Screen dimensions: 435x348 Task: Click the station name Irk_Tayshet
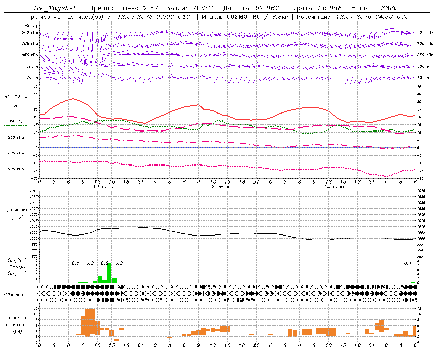point(55,8)
